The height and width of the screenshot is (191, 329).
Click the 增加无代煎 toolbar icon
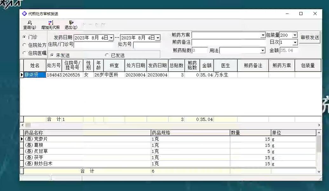tap(50, 25)
